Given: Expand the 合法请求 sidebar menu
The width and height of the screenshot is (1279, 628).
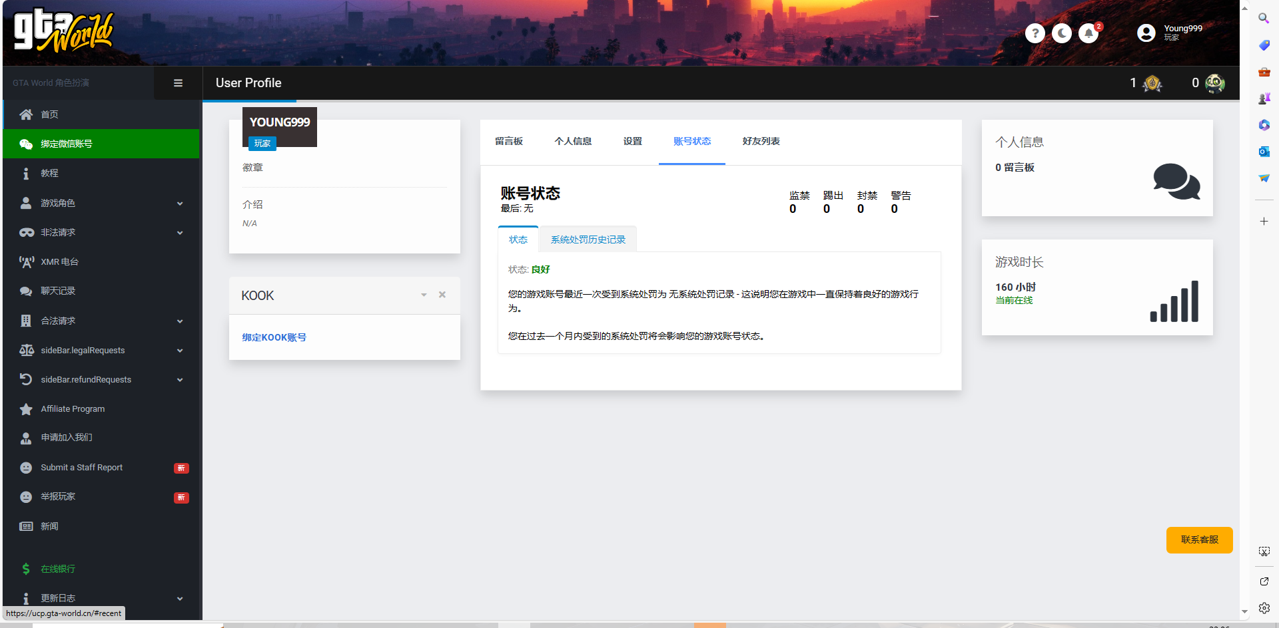Looking at the screenshot, I should click(101, 321).
